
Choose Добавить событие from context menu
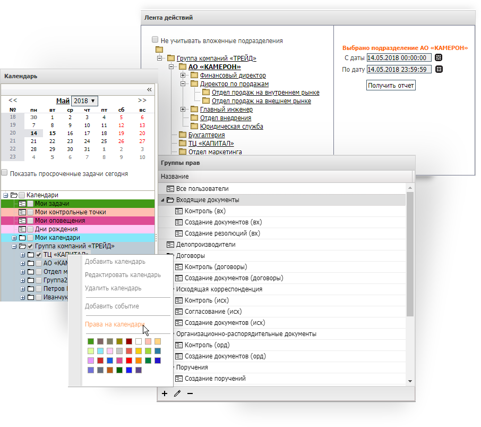pyautogui.click(x=111, y=306)
